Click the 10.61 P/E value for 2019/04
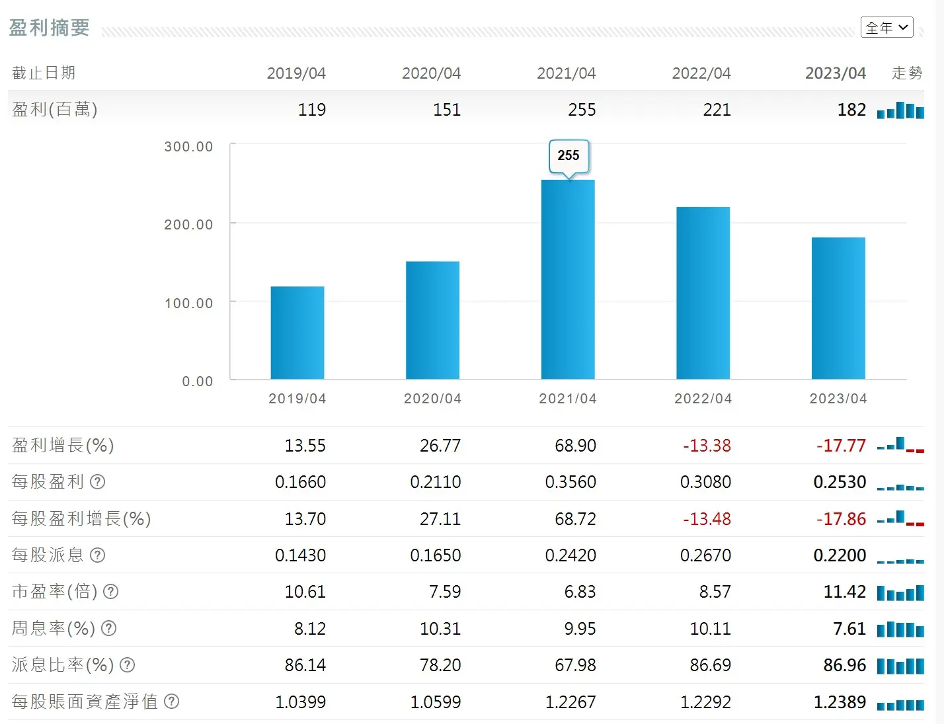 pyautogui.click(x=305, y=592)
